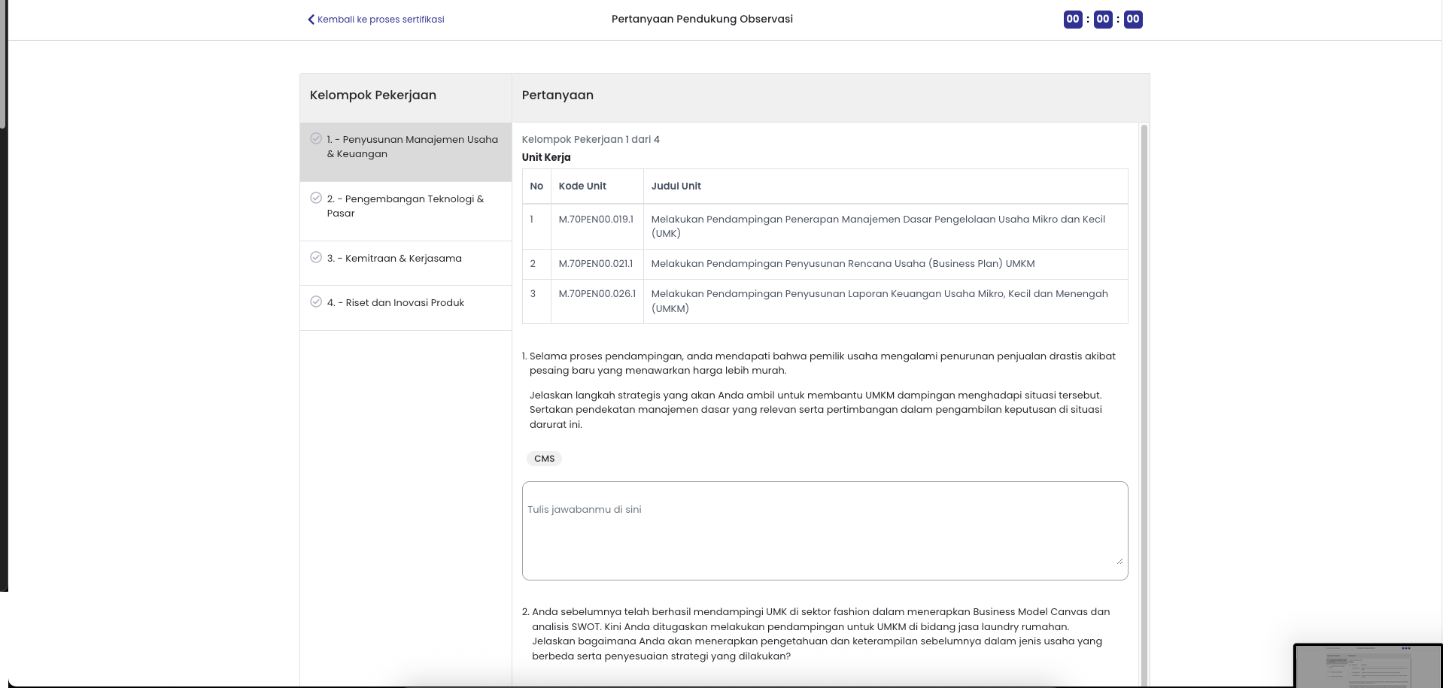Image resolution: width=1443 pixels, height=688 pixels.
Task: Focus the Tulis jawabanmu di sini answer field
Action: (825, 531)
